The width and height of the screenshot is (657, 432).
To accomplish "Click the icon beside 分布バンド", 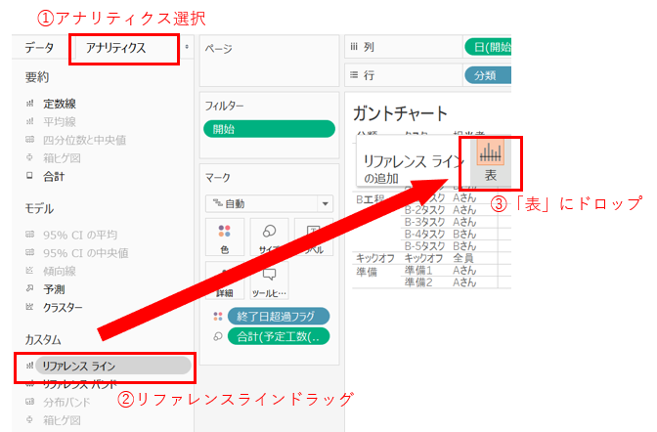I will (29, 402).
